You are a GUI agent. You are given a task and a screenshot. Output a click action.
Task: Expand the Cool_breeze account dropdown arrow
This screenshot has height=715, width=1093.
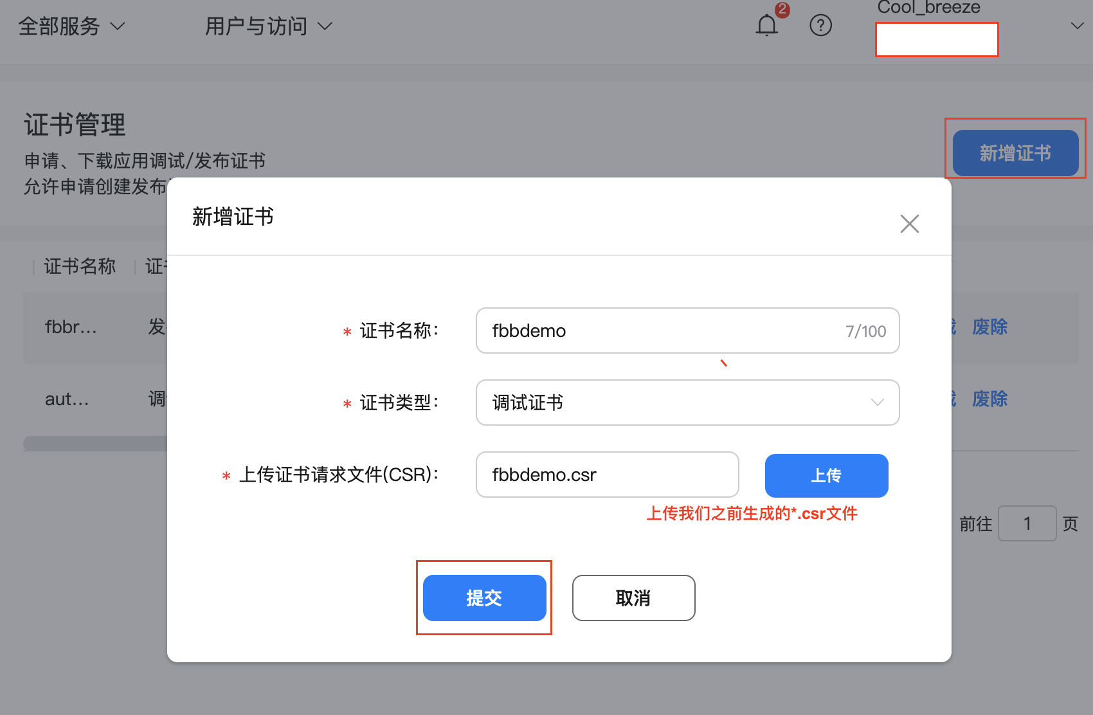coord(1077,26)
